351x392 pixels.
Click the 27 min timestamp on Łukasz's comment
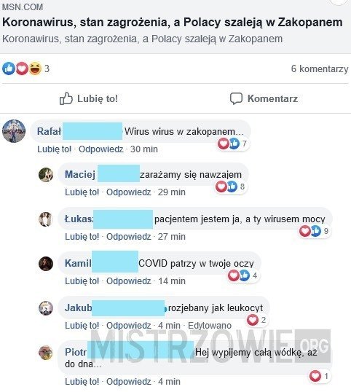point(172,237)
